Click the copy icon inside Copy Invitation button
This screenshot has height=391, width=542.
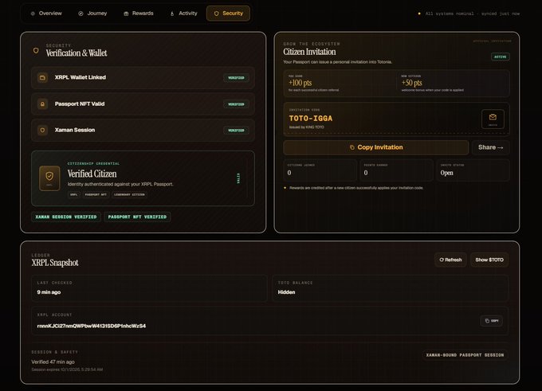352,147
